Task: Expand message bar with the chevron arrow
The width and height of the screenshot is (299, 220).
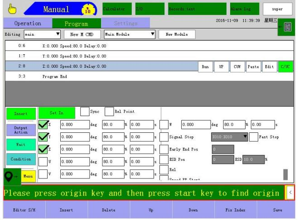Action: (290, 193)
